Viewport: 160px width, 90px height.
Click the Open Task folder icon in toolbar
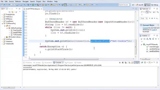[54, 5]
